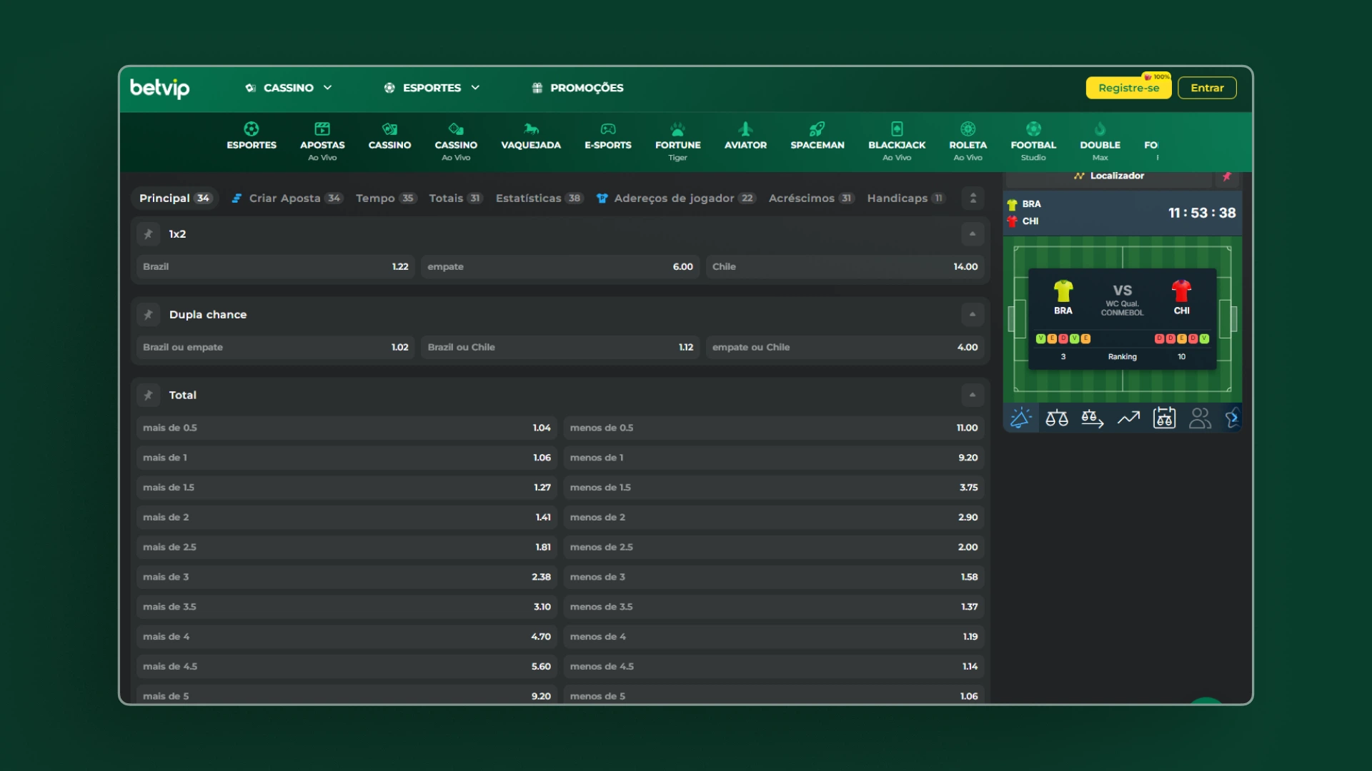
Task: Collapse the Total market section
Action: pos(972,395)
